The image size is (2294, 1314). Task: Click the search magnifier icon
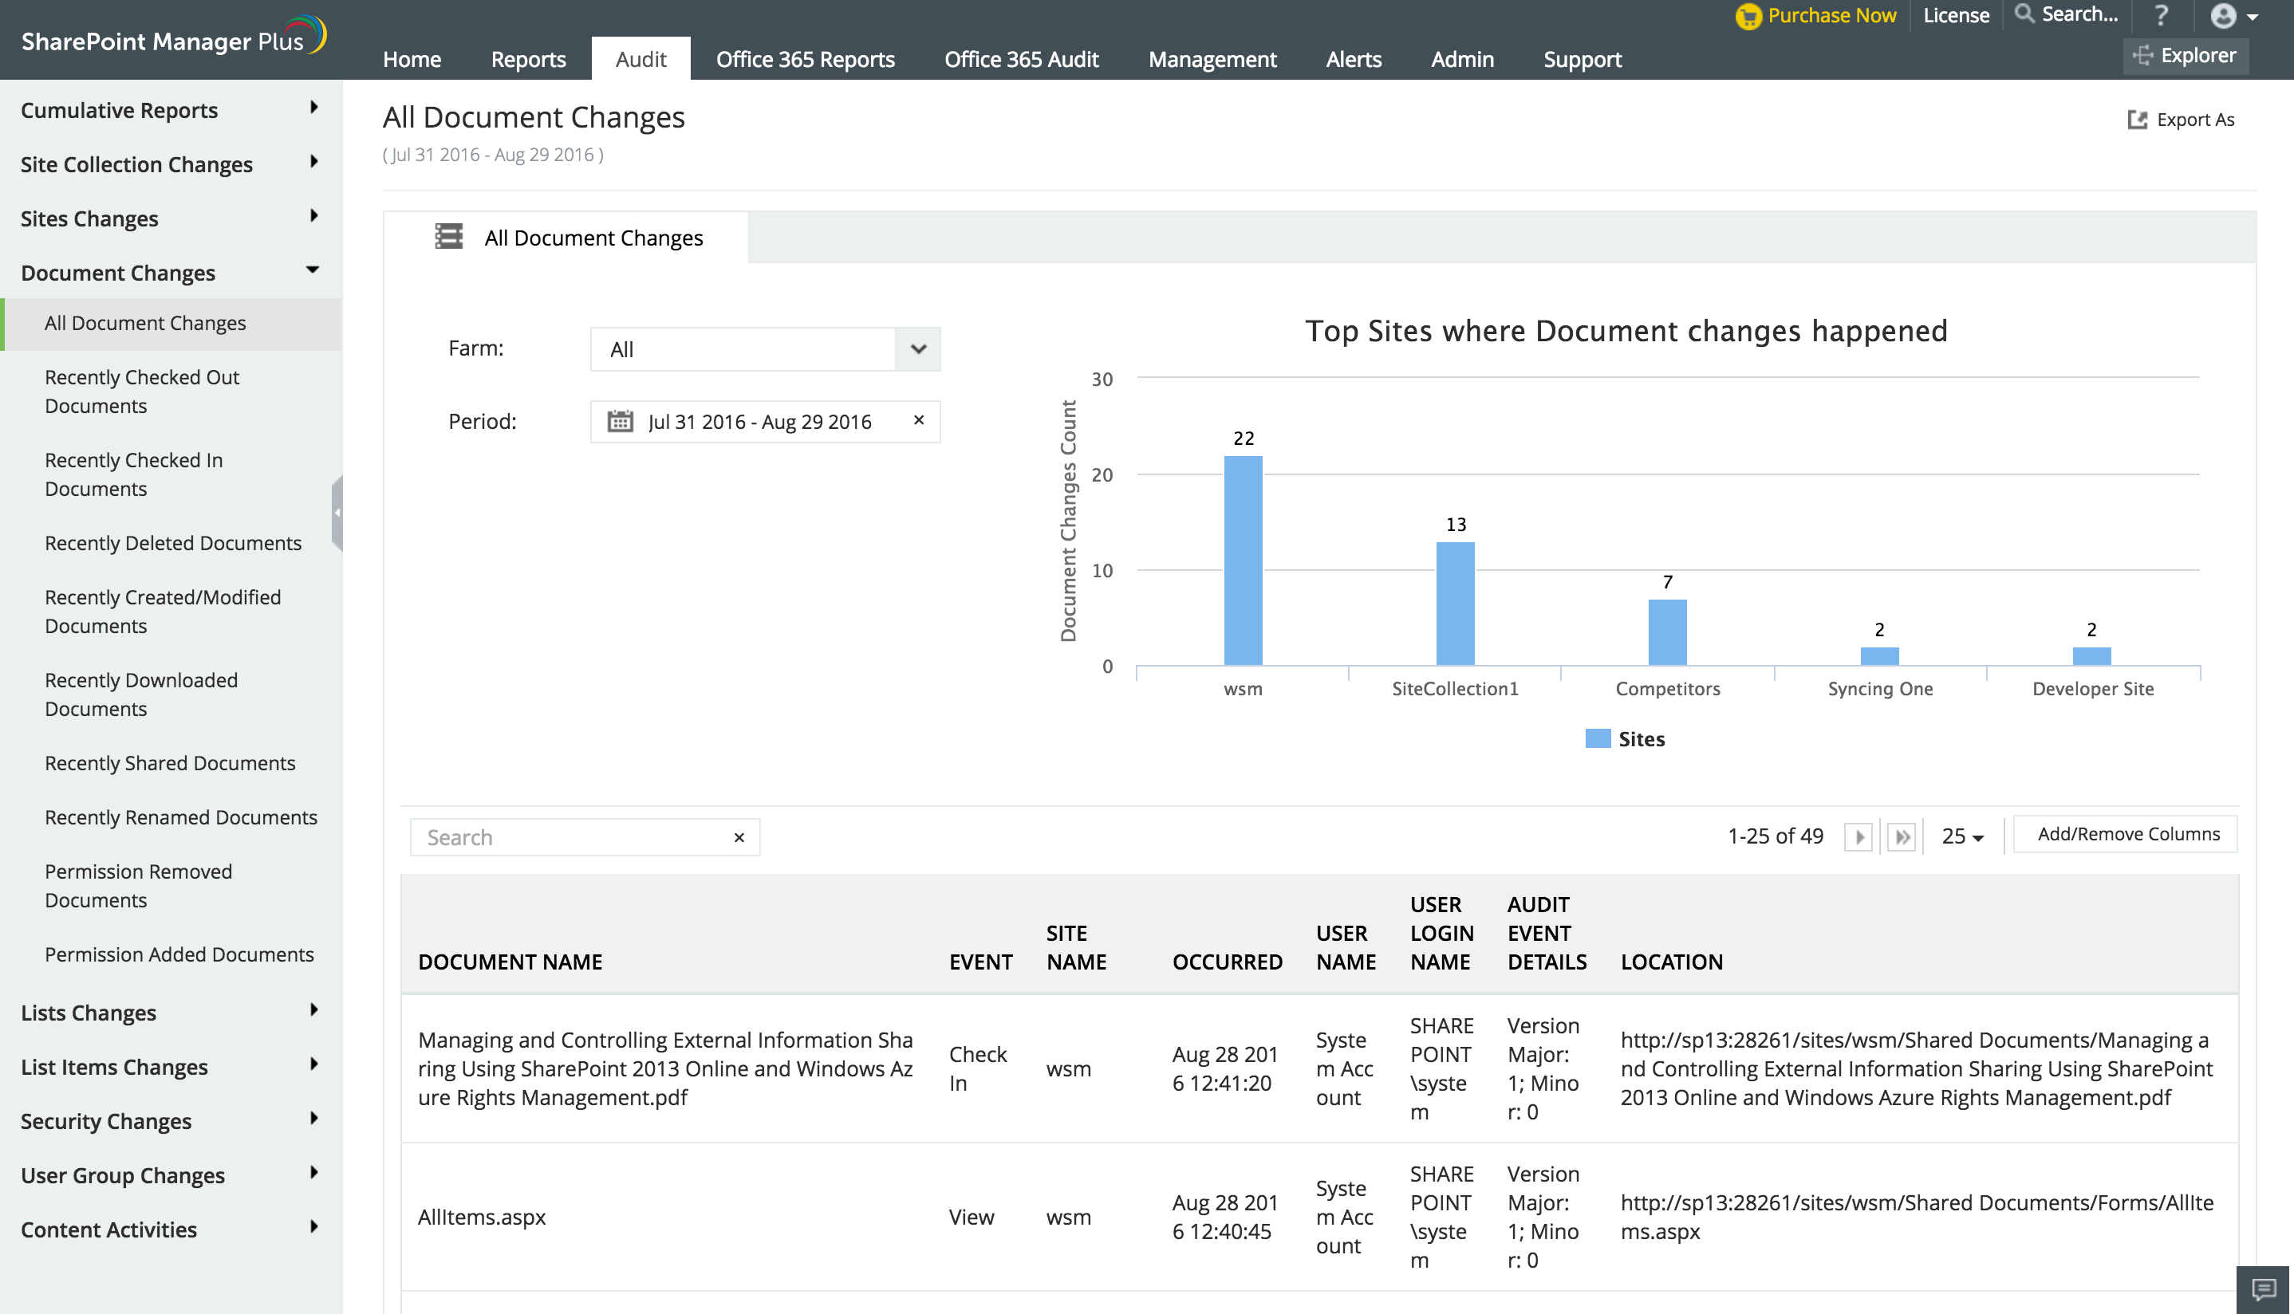(x=2025, y=14)
